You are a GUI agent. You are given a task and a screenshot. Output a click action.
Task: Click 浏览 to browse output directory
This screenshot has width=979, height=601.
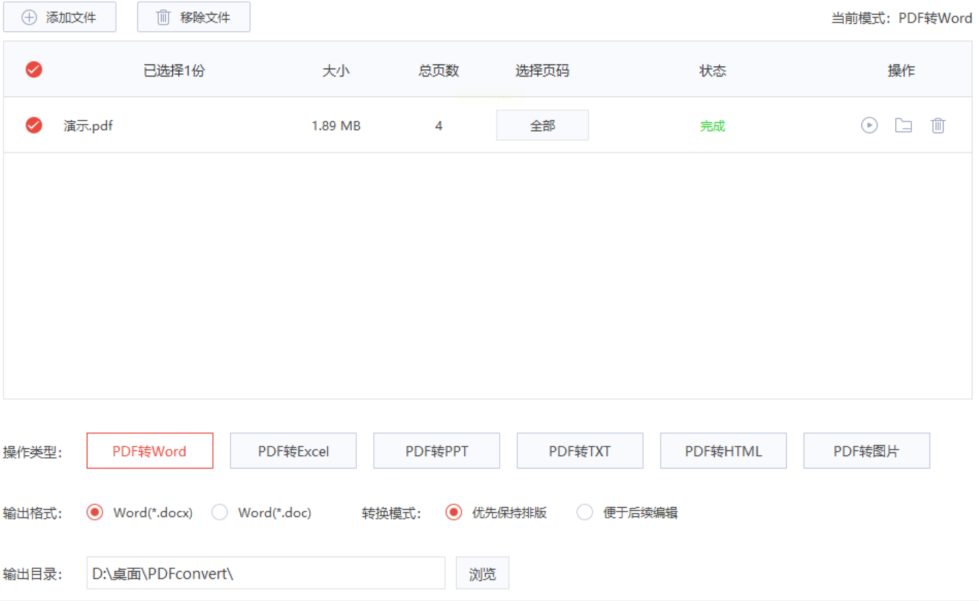coord(482,573)
